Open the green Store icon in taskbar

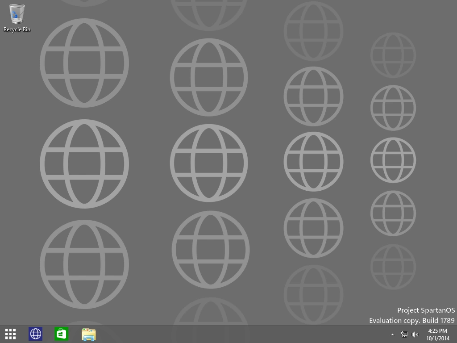[x=62, y=334]
